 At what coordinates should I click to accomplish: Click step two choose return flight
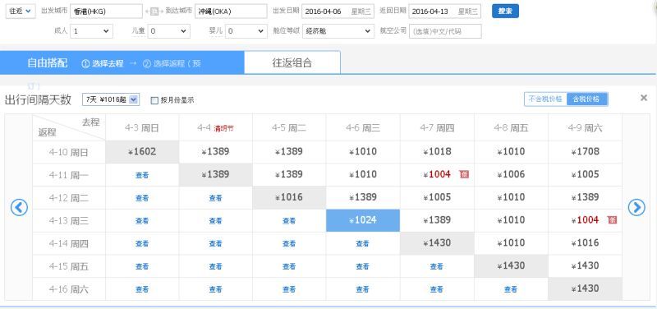click(172, 64)
